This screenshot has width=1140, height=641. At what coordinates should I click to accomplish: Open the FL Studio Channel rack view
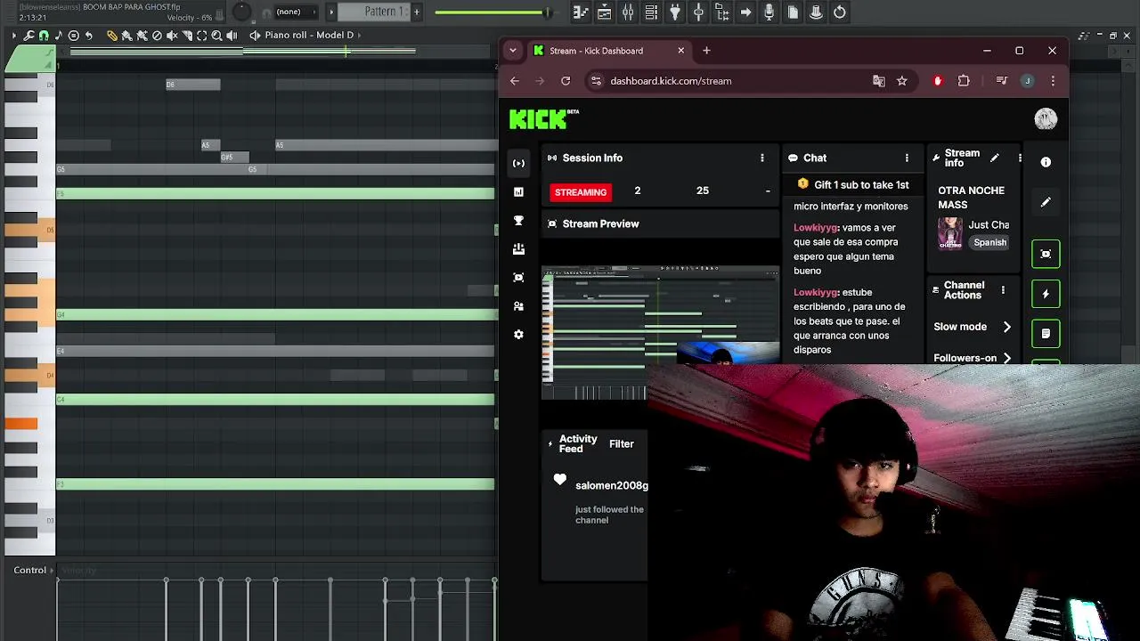tap(651, 12)
